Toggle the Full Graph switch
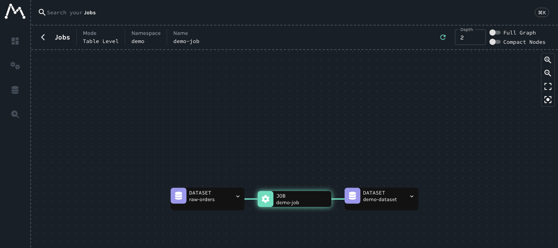Viewport: 558px width, 248px height. point(495,33)
